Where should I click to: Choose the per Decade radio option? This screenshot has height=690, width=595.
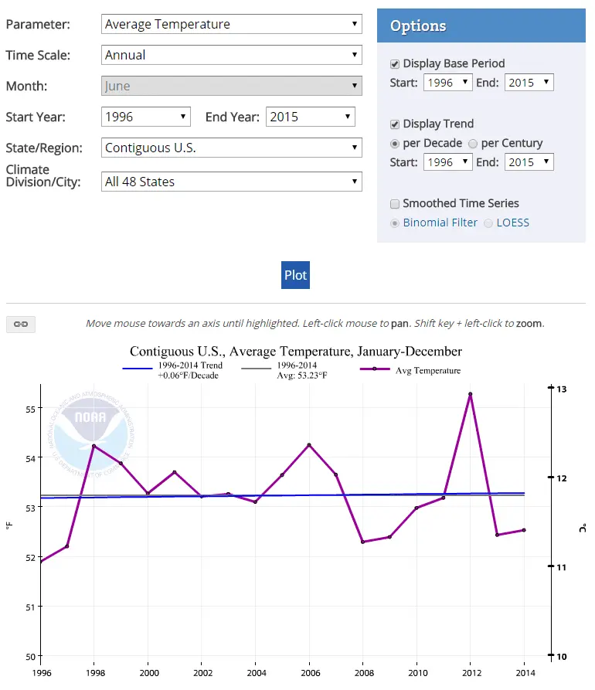pyautogui.click(x=396, y=143)
